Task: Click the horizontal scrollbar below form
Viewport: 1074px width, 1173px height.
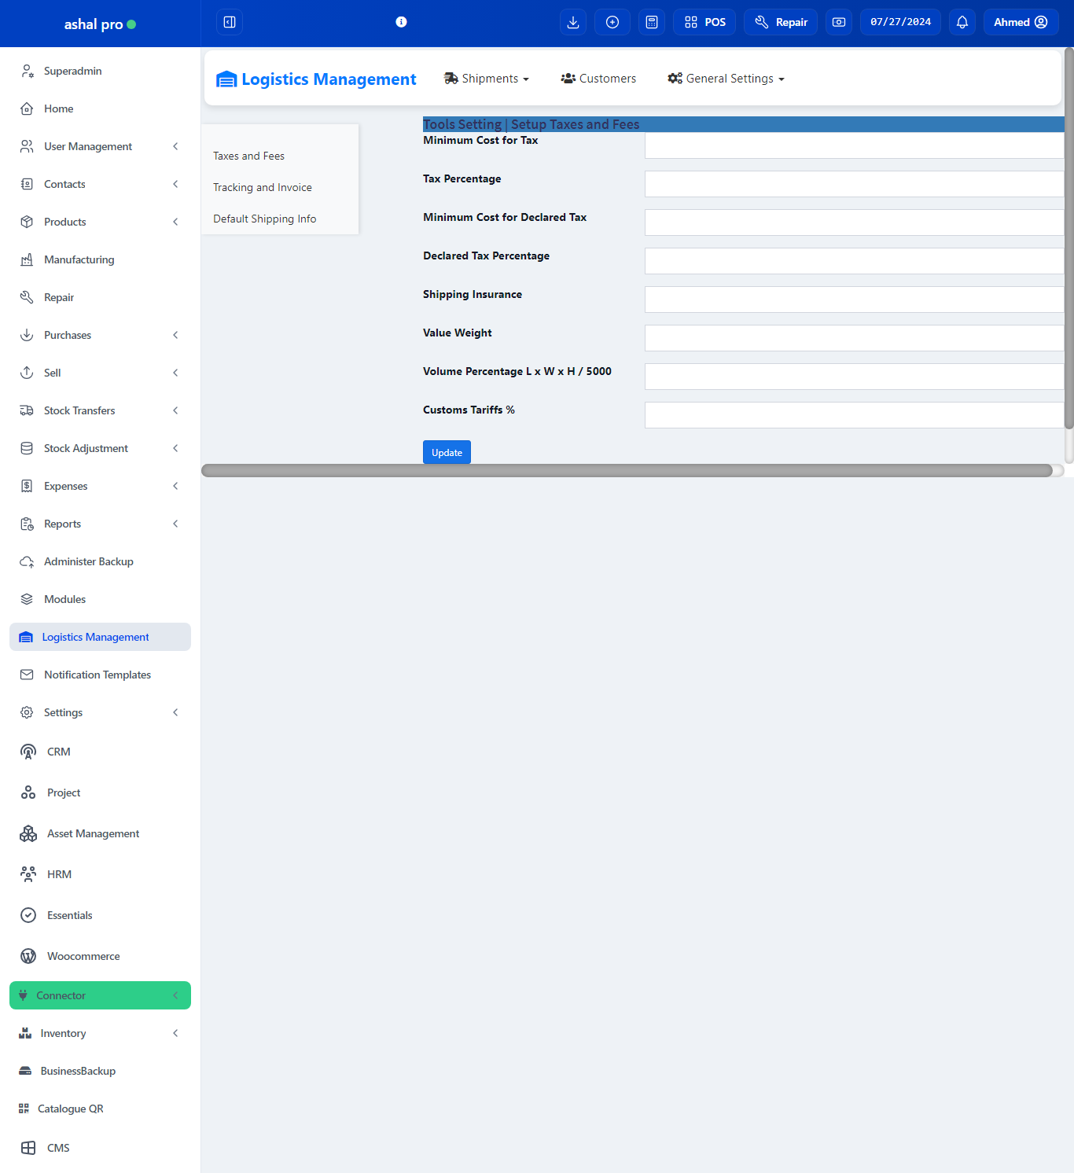Action: coord(627,470)
